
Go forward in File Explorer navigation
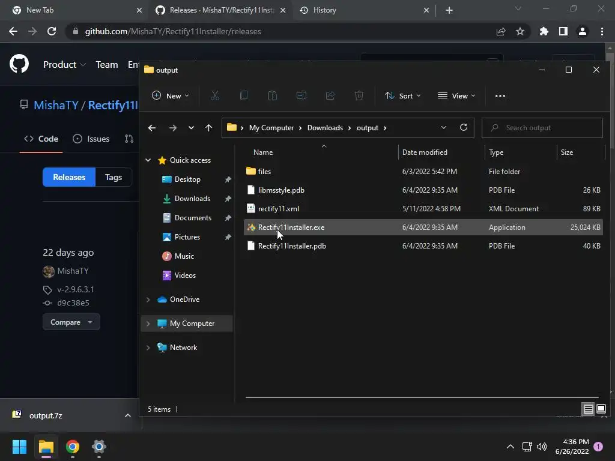point(172,128)
